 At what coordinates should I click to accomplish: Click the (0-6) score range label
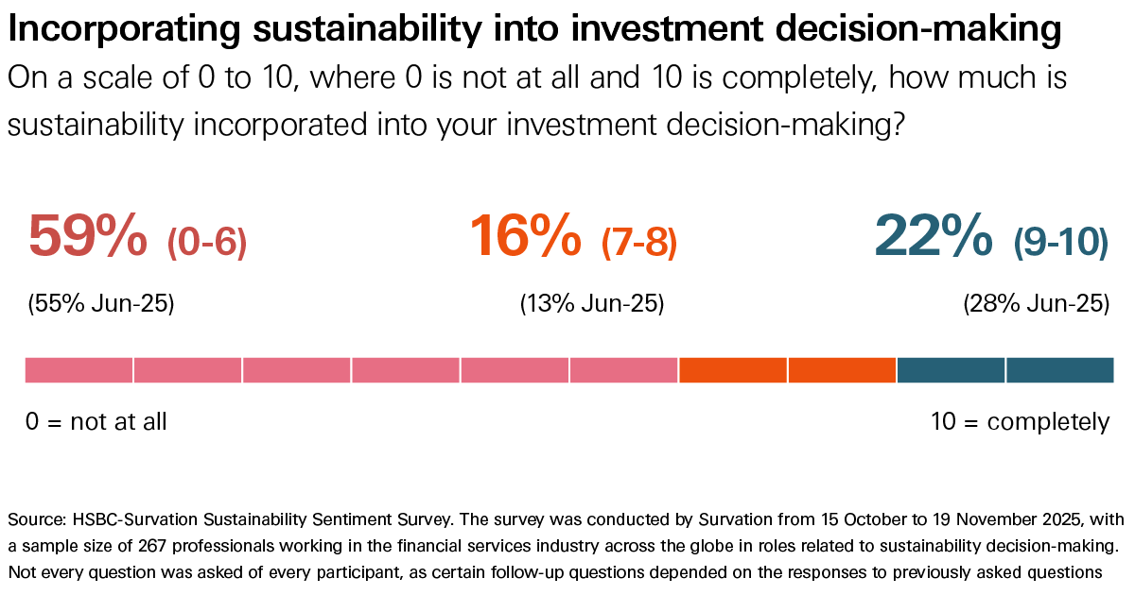pyautogui.click(x=207, y=244)
